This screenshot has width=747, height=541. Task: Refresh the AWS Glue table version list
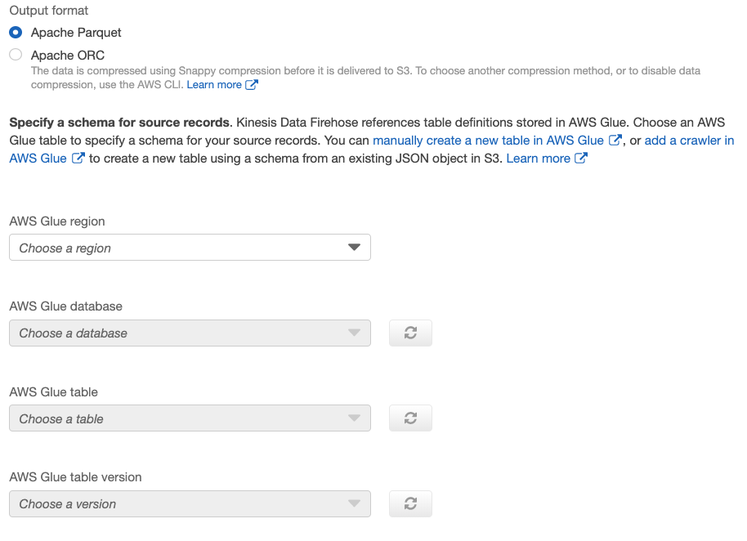click(x=410, y=504)
